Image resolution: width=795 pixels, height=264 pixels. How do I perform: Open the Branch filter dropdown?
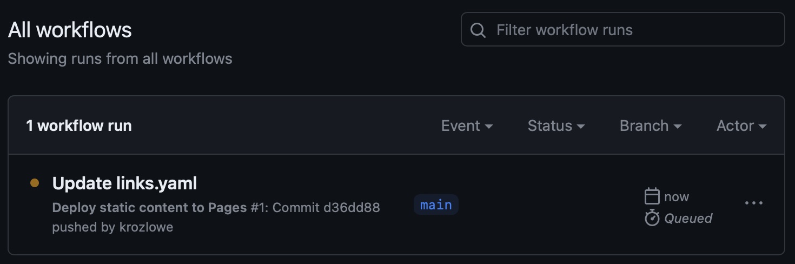650,126
